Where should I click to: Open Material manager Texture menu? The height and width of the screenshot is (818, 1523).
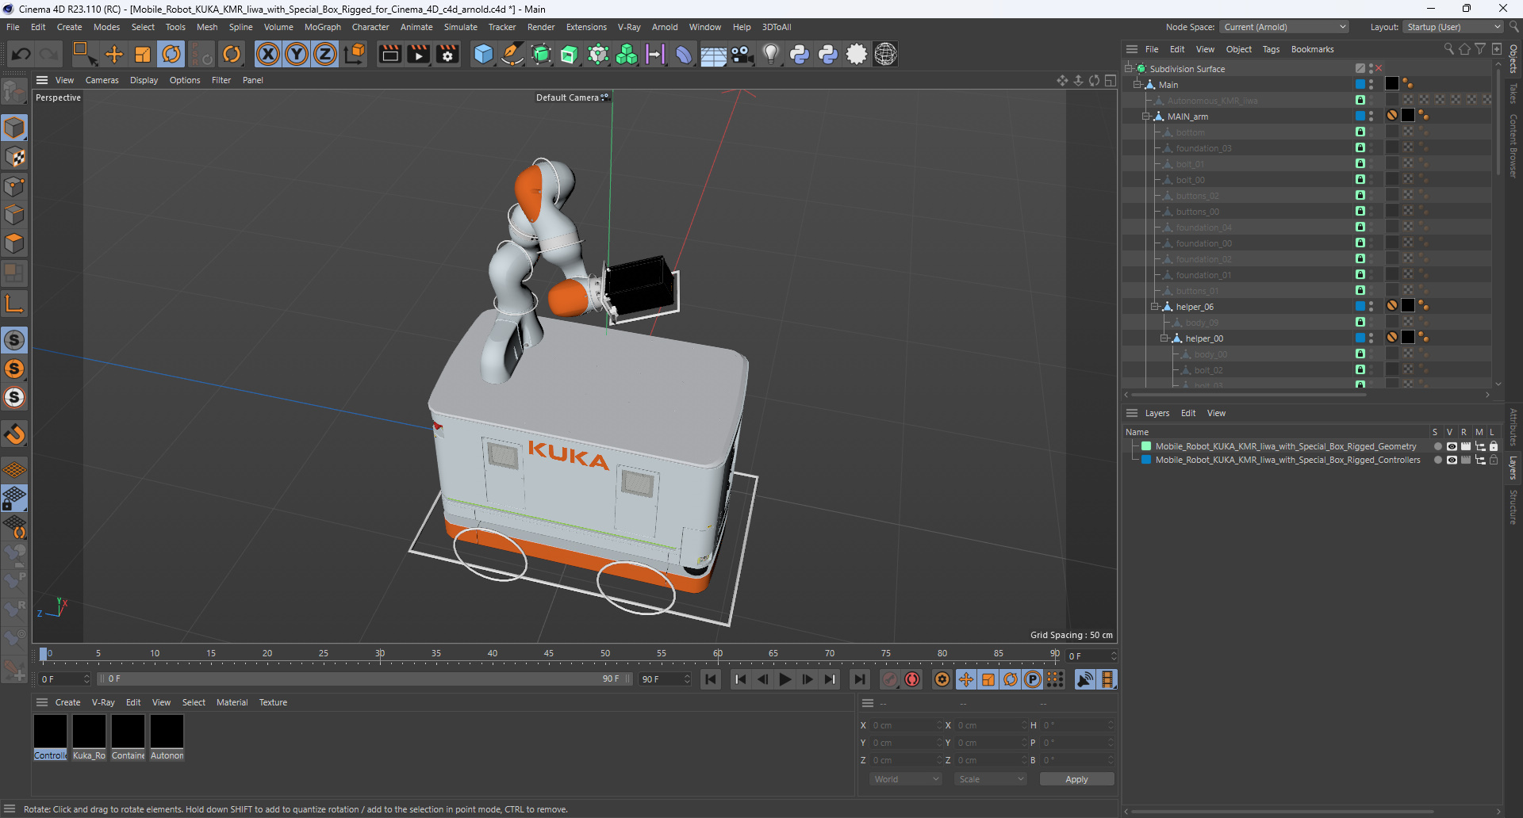tap(273, 702)
